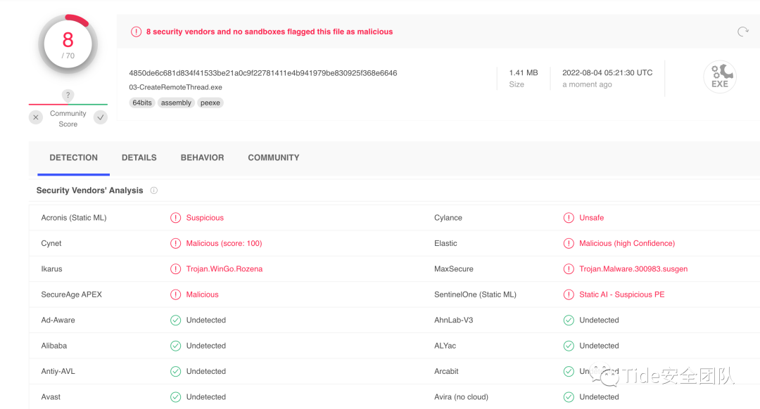Click the warning icon beside Cylance Unsafe
The width and height of the screenshot is (760, 409).
pos(569,218)
